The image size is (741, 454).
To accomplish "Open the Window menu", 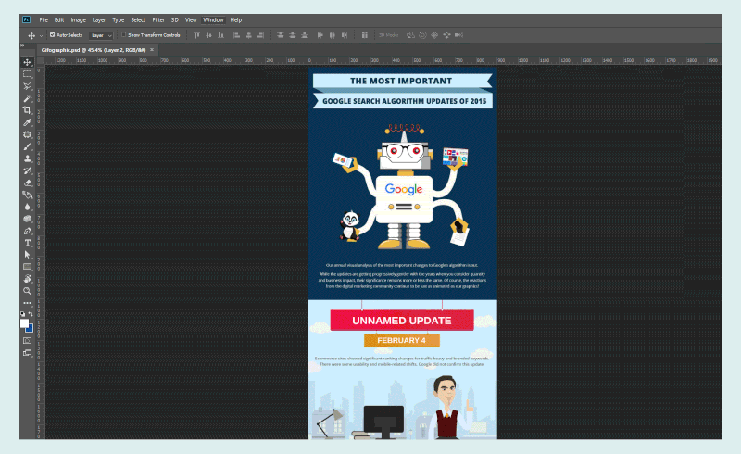I will point(213,19).
